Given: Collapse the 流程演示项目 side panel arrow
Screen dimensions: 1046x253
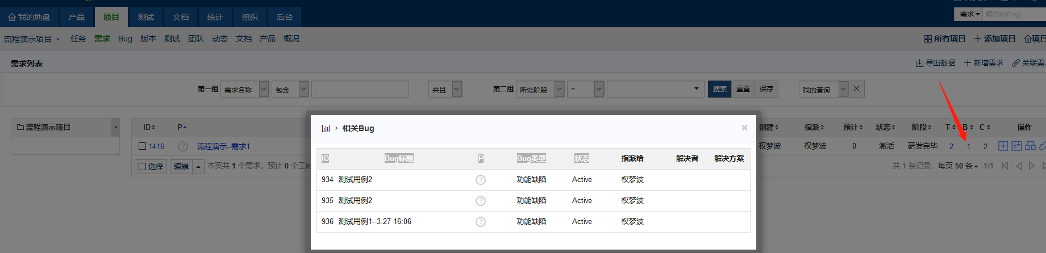Looking at the screenshot, I should pos(116,127).
